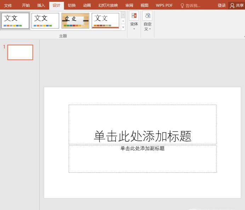
Task: Open the Variants dropdown arrow
Action: coord(134,29)
